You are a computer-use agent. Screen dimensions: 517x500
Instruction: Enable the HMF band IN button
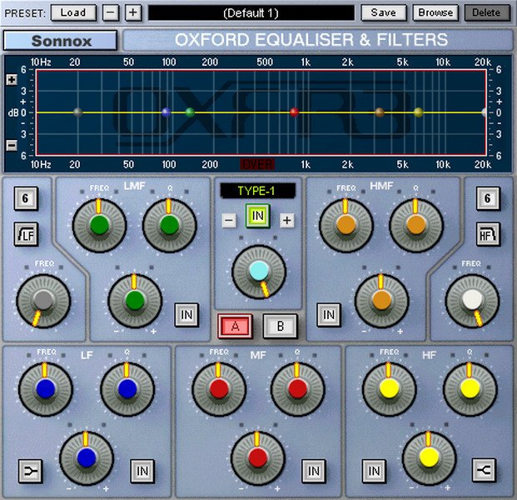click(x=329, y=314)
